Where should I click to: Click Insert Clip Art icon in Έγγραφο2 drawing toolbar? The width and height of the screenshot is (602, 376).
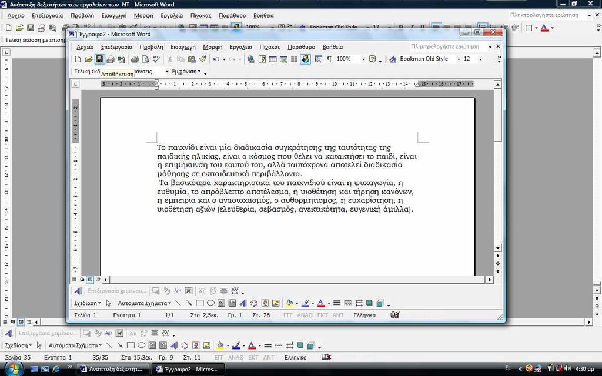265,303
